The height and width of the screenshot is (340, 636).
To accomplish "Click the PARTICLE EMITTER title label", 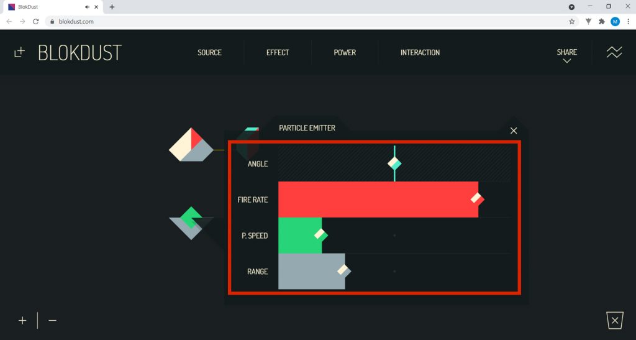I will tap(307, 128).
